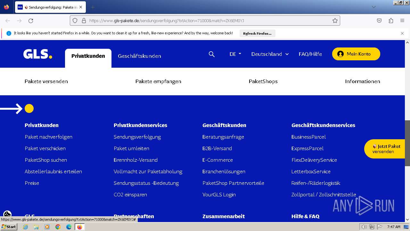This screenshot has width=410, height=231.
Task: Open Sendungsstatus -Bedeutung link
Action: pos(146,183)
